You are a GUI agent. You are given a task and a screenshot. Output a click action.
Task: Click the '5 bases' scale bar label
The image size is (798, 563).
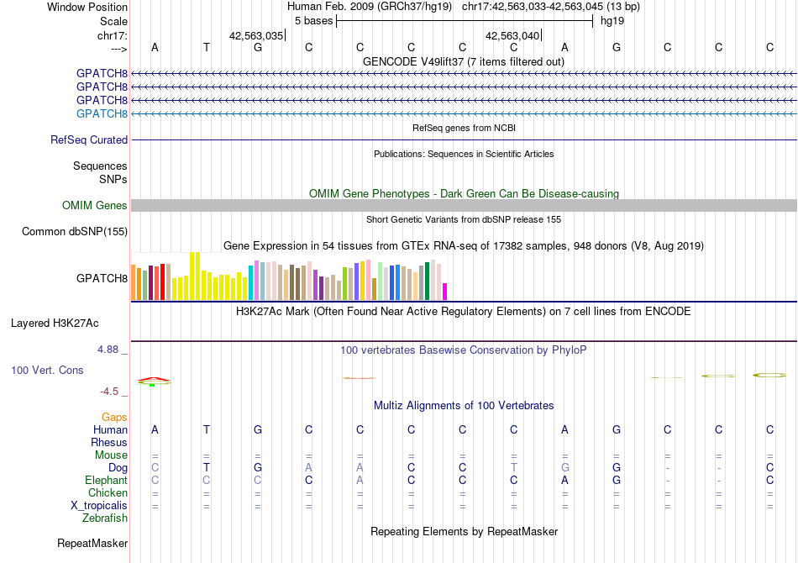pyautogui.click(x=313, y=21)
